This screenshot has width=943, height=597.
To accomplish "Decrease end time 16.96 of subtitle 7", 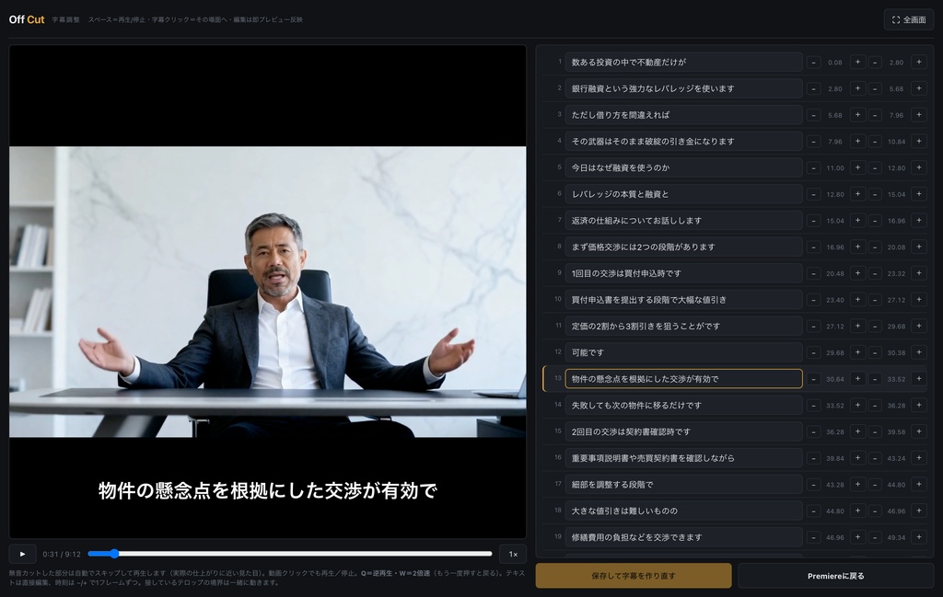I will (875, 221).
